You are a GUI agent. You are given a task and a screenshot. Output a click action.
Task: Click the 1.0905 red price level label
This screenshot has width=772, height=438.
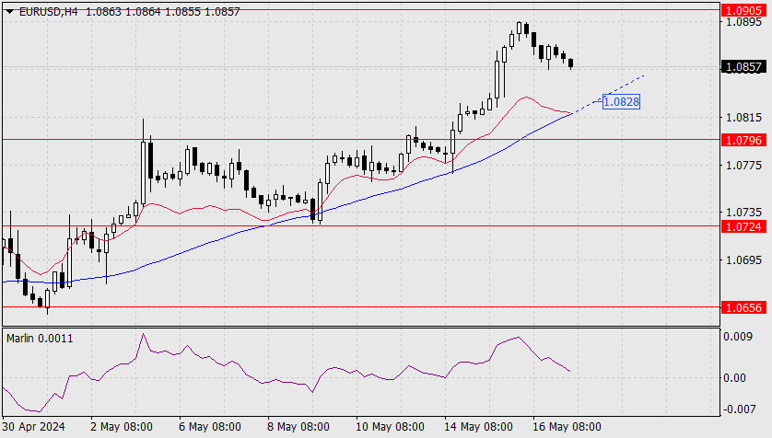click(744, 10)
